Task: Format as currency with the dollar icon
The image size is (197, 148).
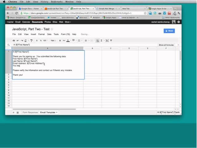Action: (x=37, y=40)
